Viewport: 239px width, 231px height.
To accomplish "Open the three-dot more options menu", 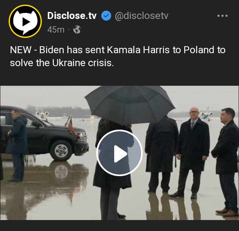I will (x=222, y=16).
